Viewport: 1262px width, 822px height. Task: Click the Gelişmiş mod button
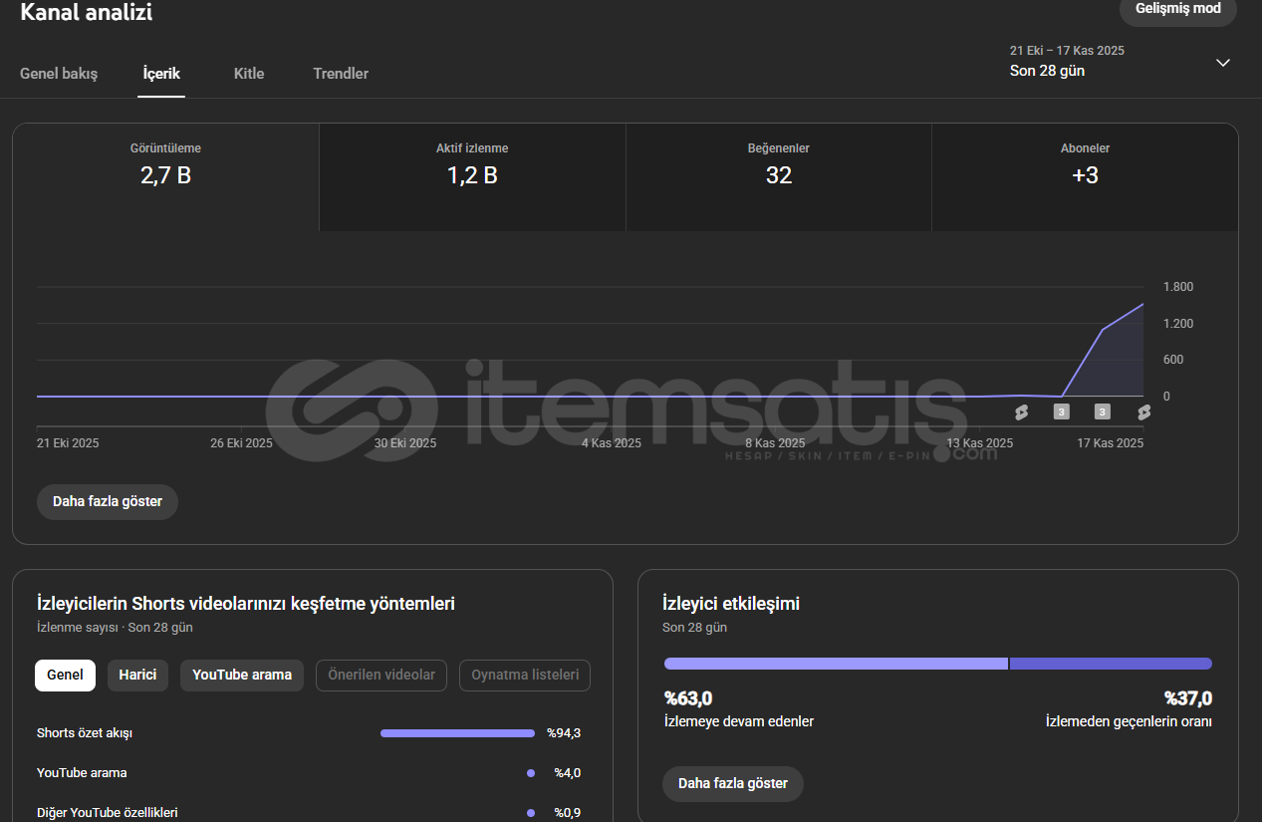(x=1178, y=10)
